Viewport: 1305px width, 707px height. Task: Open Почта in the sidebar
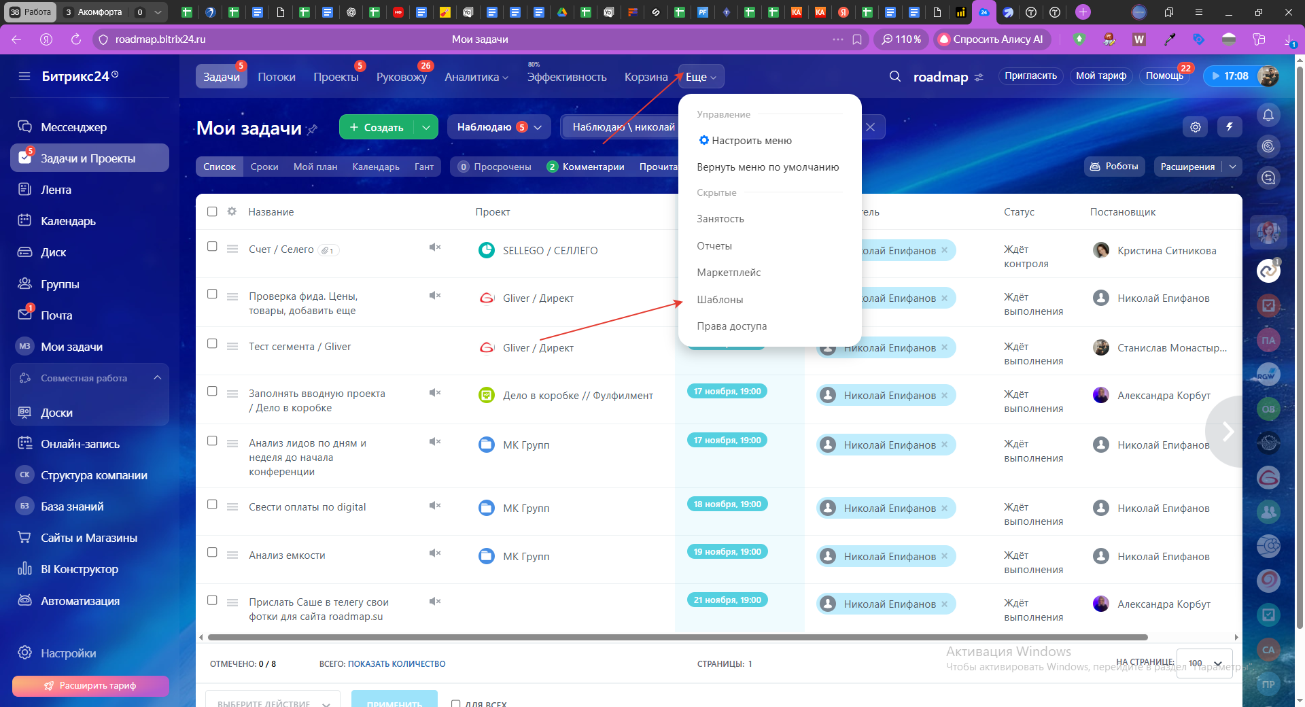tap(56, 315)
